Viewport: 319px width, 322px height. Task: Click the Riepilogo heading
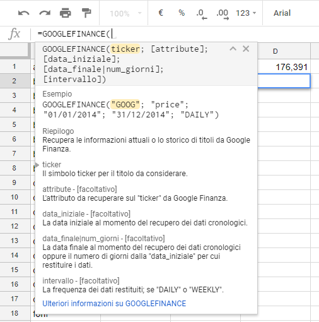pos(58,131)
